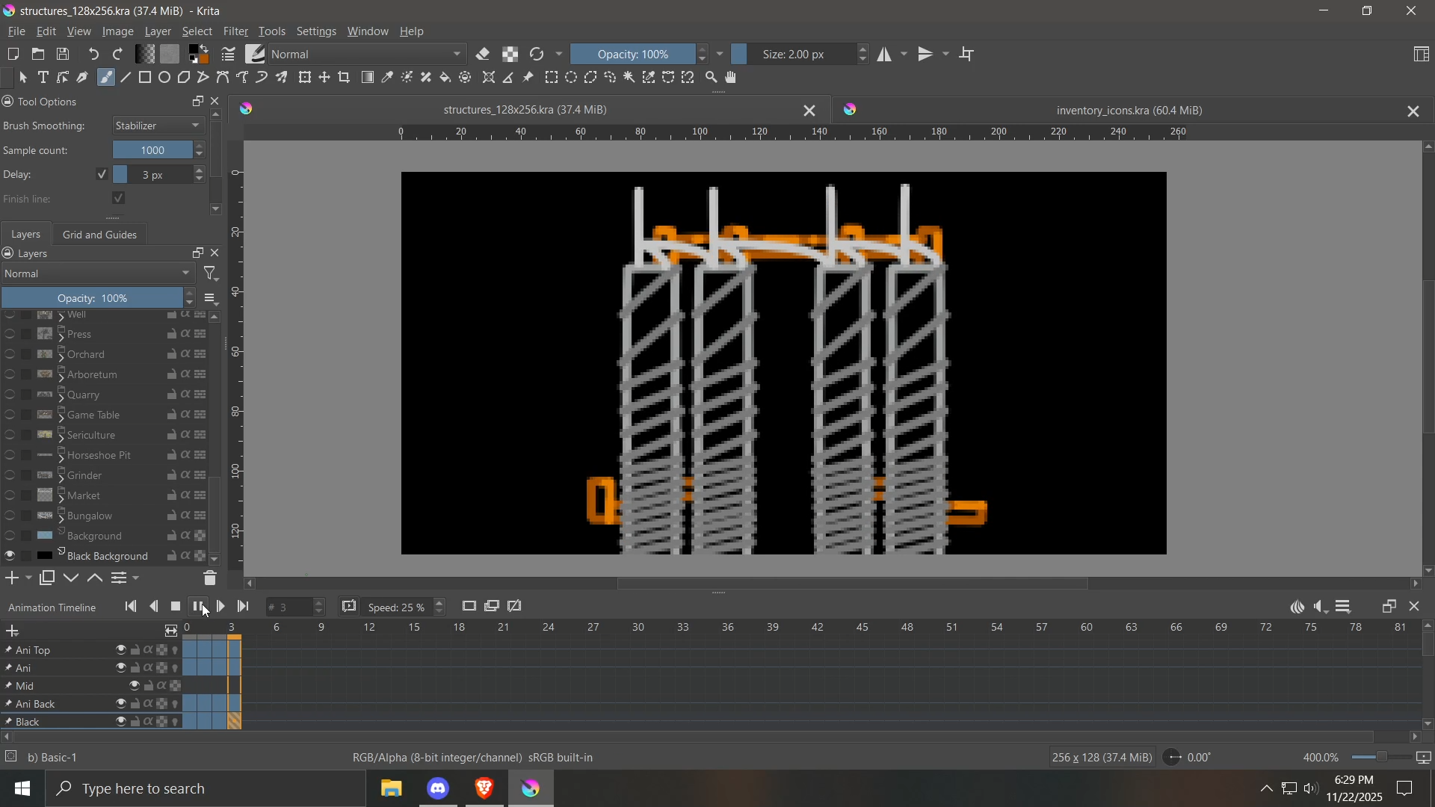Viewport: 1435px width, 807px height.
Task: Uncheck the Delay checkbox
Action: click(x=102, y=175)
